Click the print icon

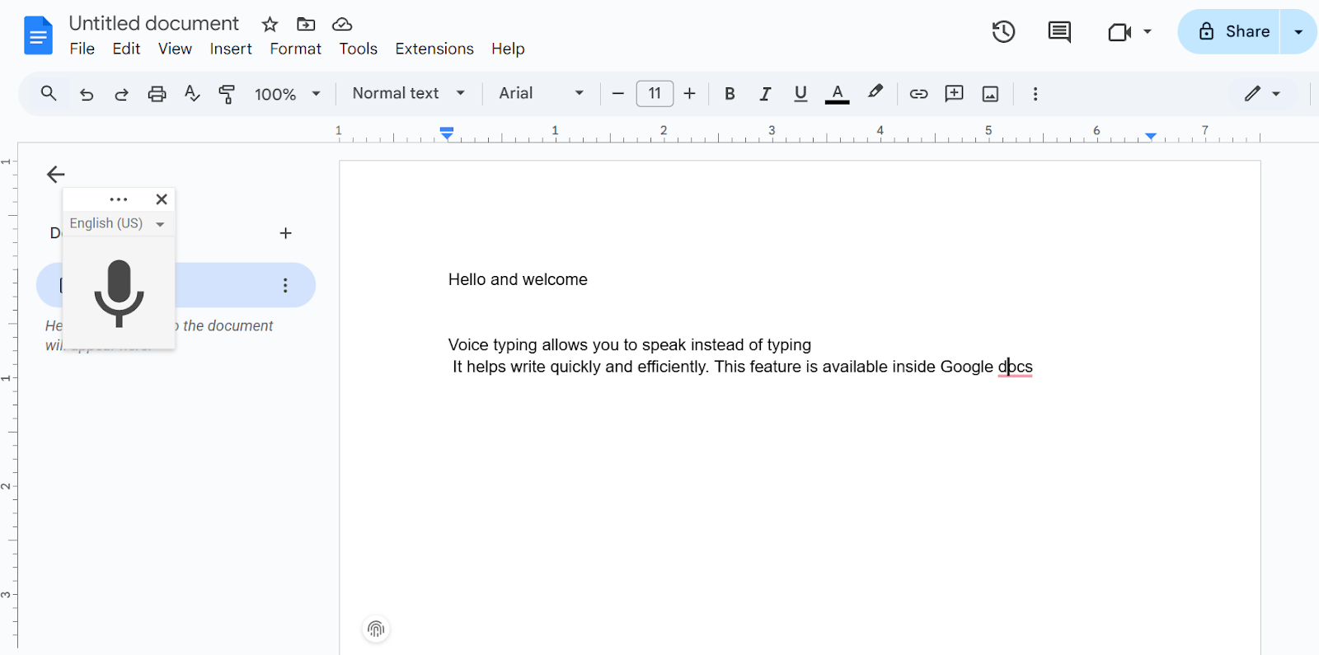[x=157, y=94]
